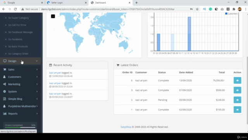This screenshot has width=248, height=140.
Task: Expand the Sales sidebar menu
Action: (x=21, y=70)
